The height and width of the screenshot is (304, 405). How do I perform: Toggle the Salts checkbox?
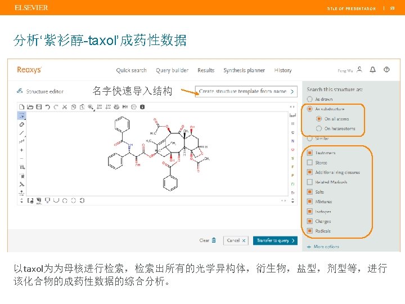click(310, 192)
